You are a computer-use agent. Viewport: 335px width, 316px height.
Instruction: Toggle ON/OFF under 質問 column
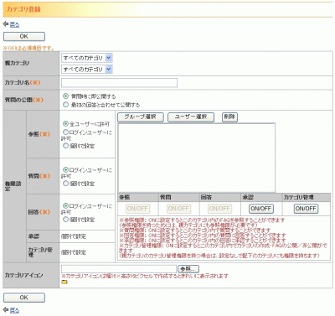point(178,209)
